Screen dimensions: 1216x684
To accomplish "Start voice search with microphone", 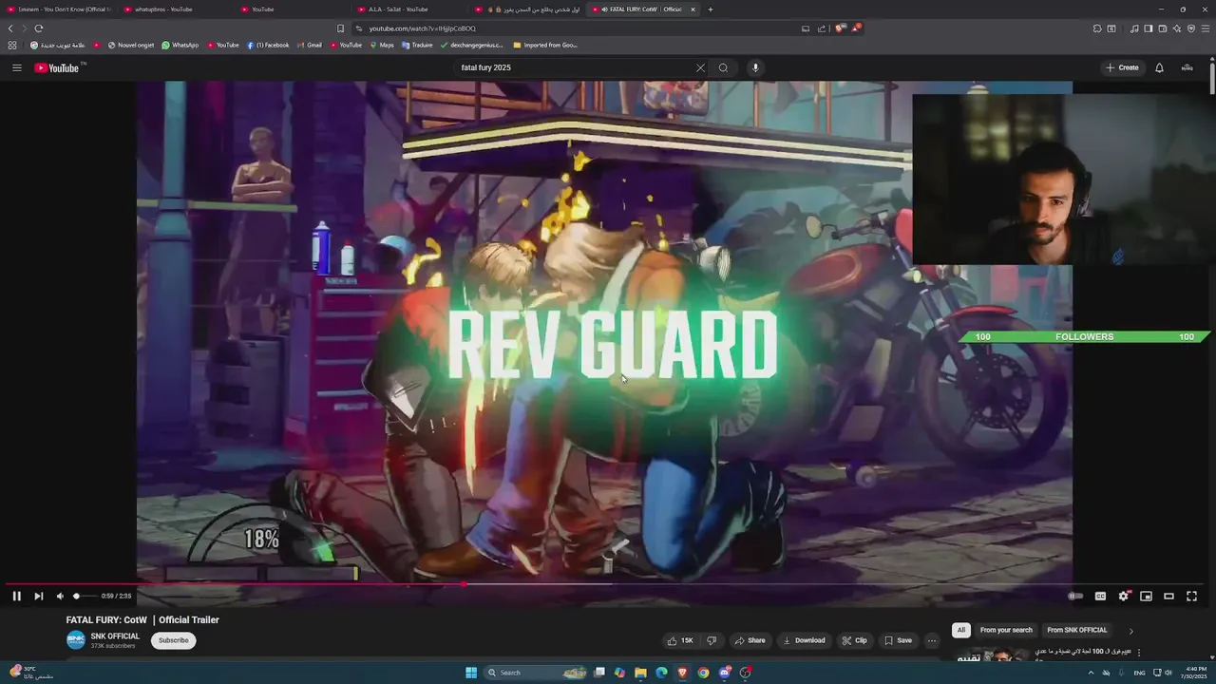I will [755, 67].
